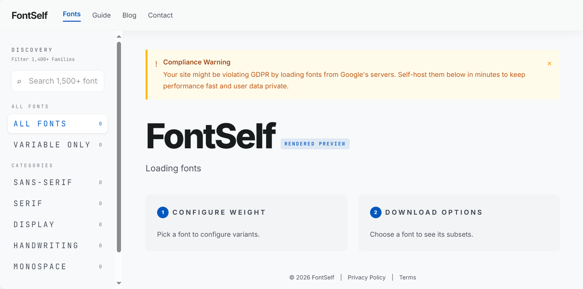Viewport: 583px width, 289px height.
Task: Open the Privacy Policy link
Action: (367, 277)
